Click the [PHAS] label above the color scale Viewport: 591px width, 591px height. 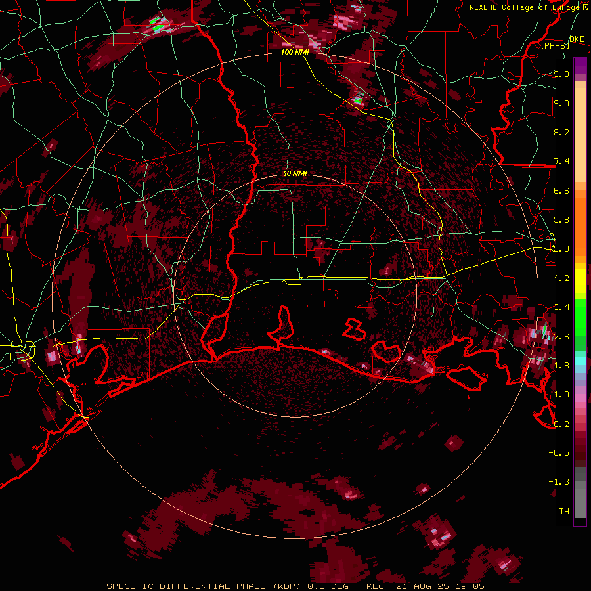pos(555,45)
